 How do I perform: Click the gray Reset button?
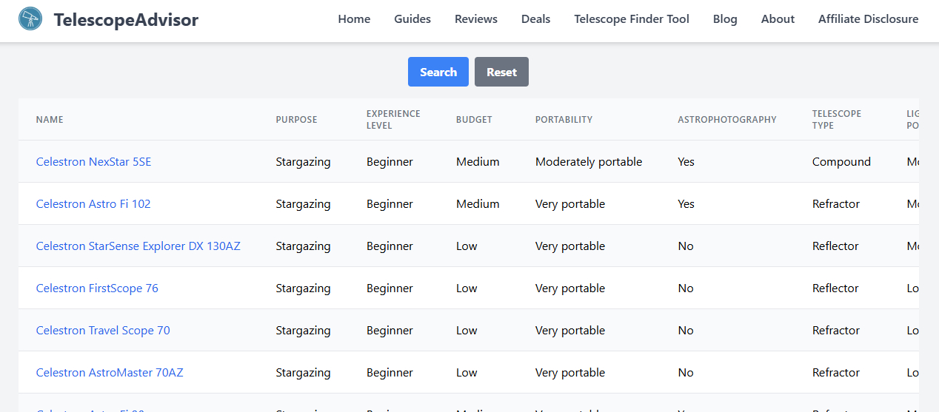pyautogui.click(x=501, y=72)
